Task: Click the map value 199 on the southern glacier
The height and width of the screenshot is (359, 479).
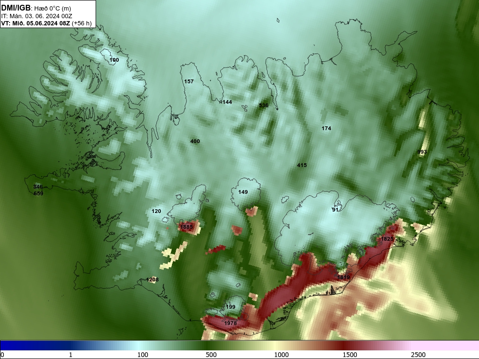Action: 230,306
